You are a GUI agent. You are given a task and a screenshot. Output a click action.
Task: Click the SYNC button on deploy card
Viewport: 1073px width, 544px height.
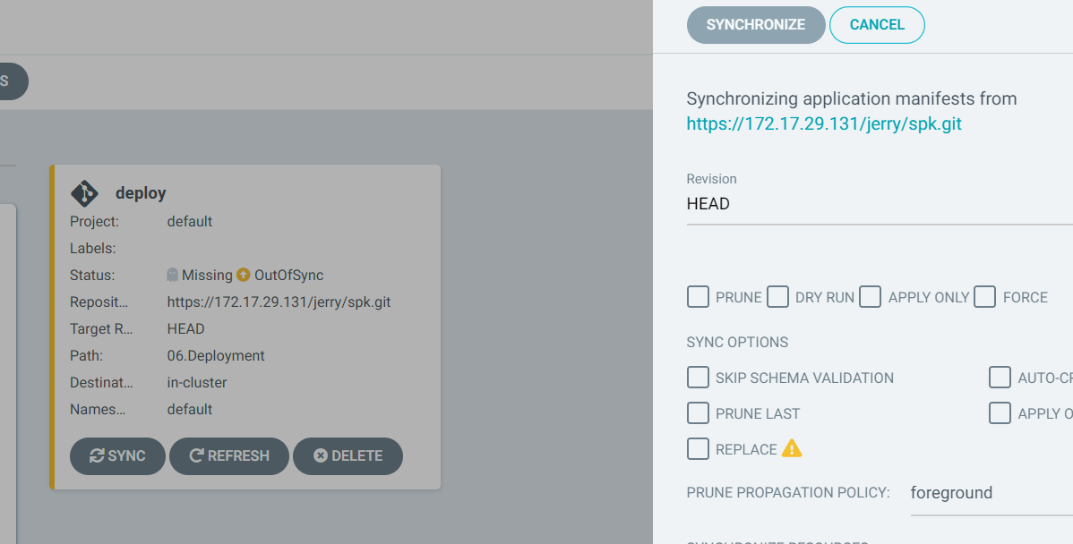(117, 455)
